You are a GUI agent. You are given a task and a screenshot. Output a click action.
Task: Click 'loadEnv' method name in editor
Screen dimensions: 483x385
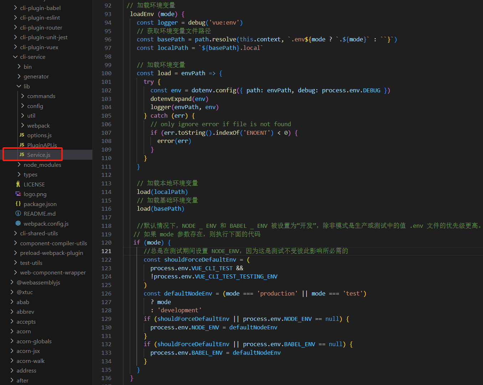[x=142, y=14]
